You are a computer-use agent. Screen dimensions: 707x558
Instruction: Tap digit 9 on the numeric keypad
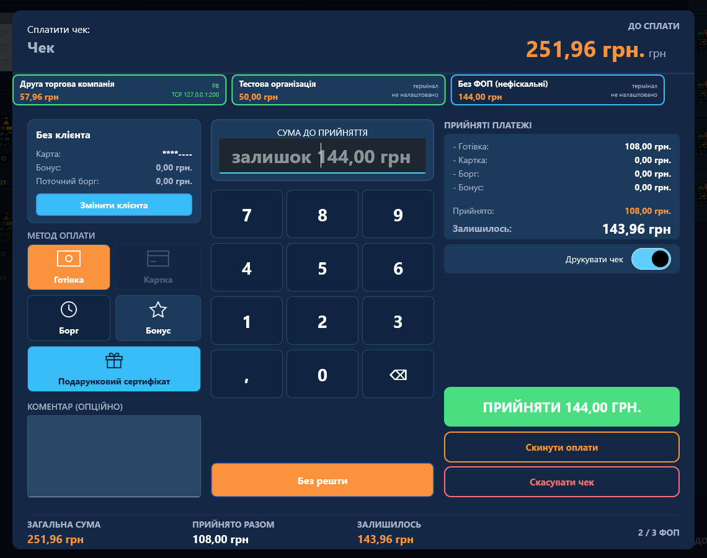398,214
